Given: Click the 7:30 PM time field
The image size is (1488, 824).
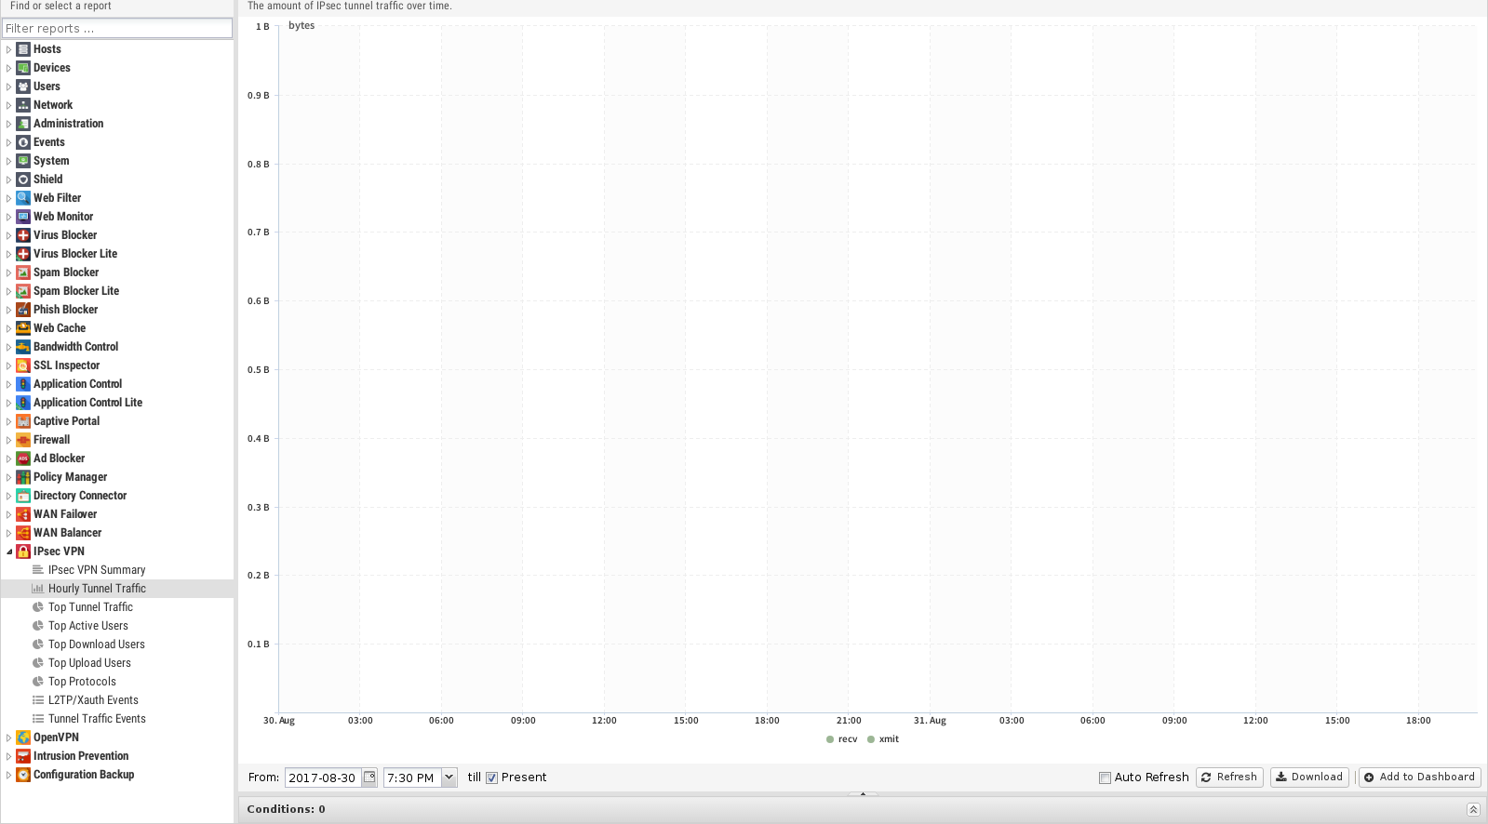Looking at the screenshot, I should click(412, 777).
